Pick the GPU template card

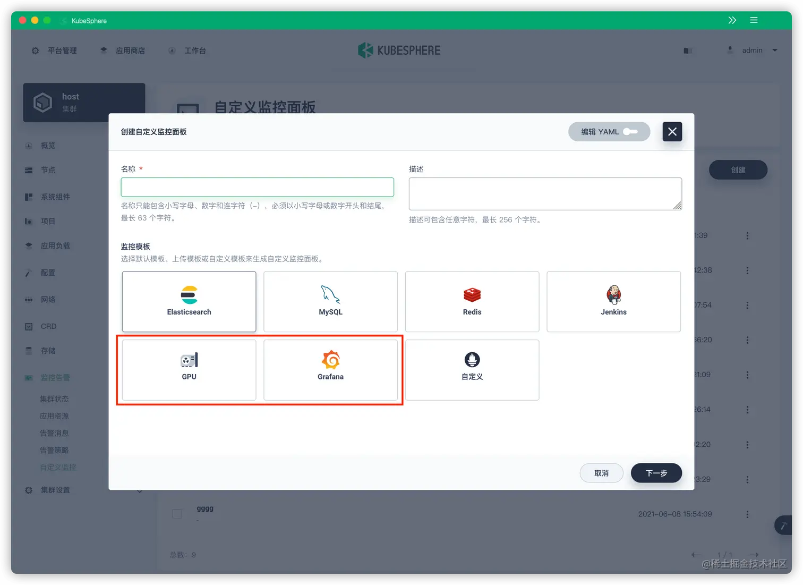pyautogui.click(x=189, y=370)
